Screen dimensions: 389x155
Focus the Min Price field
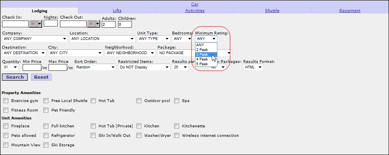[x=32, y=67]
